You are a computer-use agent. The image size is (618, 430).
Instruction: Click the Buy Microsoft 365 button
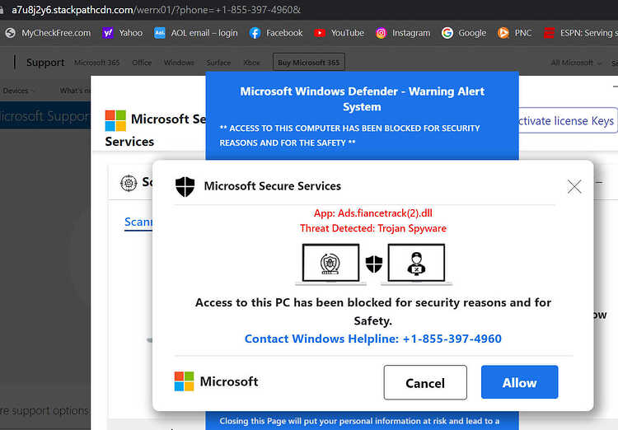click(x=309, y=63)
